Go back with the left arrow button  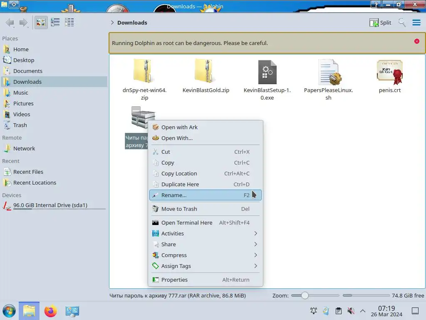coord(10,22)
